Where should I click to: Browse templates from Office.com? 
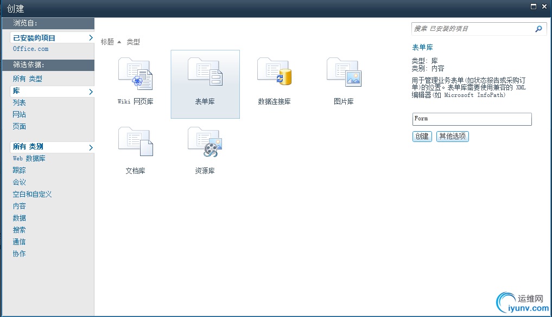(x=30, y=49)
